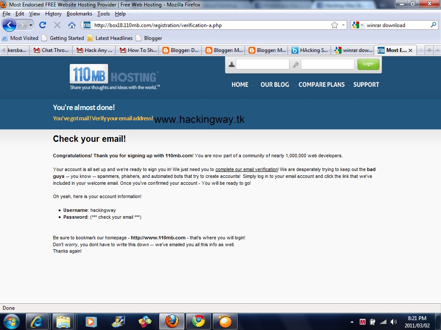This screenshot has width=441, height=330.
Task: Show hidden system tray icons
Action: click(352, 322)
